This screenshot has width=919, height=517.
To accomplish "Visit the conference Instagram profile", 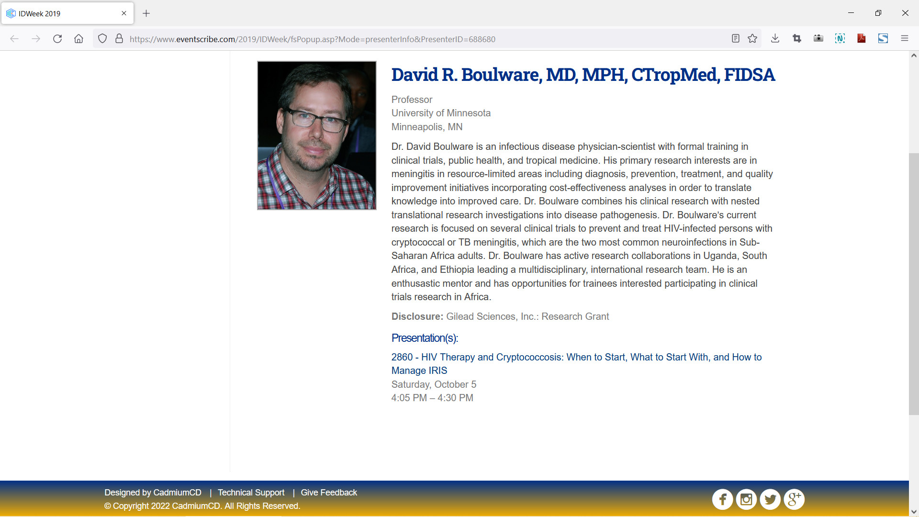I will pyautogui.click(x=746, y=499).
